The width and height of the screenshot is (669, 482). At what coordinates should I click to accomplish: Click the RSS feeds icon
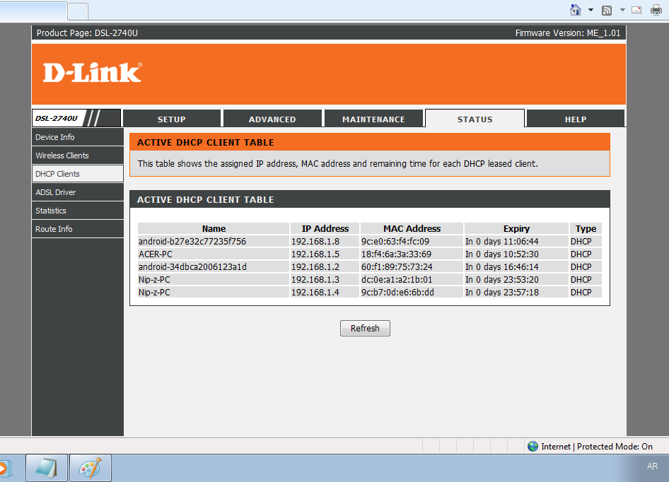[x=607, y=10]
